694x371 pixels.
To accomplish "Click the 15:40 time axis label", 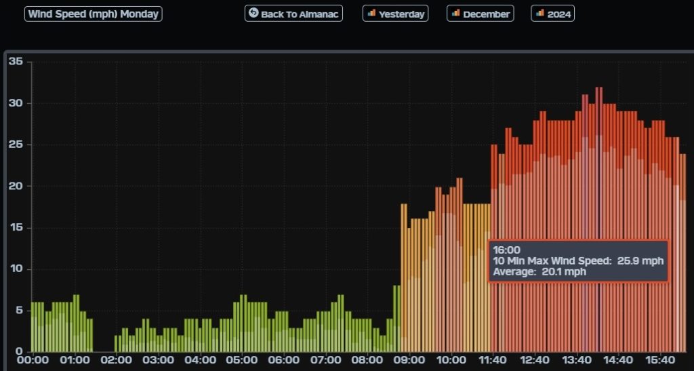I will click(x=659, y=360).
